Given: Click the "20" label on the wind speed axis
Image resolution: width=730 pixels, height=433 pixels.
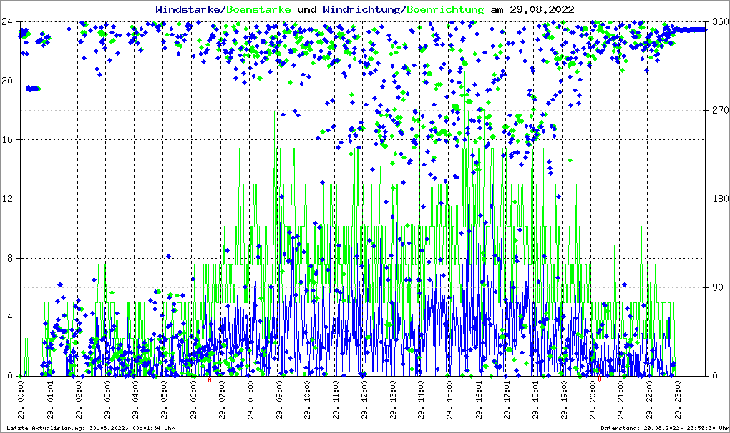Looking at the screenshot, I should (7, 81).
